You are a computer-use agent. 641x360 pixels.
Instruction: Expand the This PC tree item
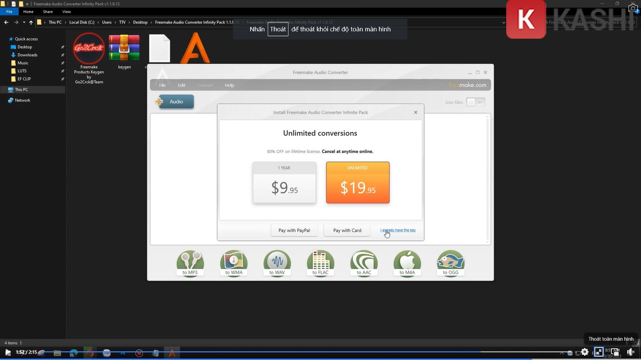click(x=5, y=90)
